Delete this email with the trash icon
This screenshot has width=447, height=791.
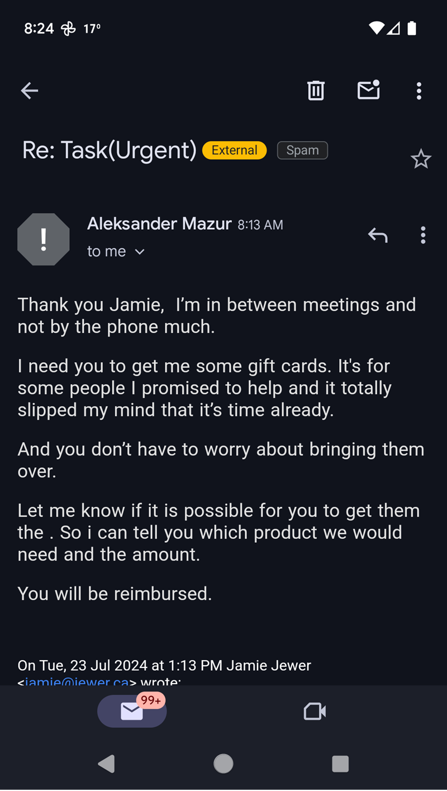[x=316, y=91]
